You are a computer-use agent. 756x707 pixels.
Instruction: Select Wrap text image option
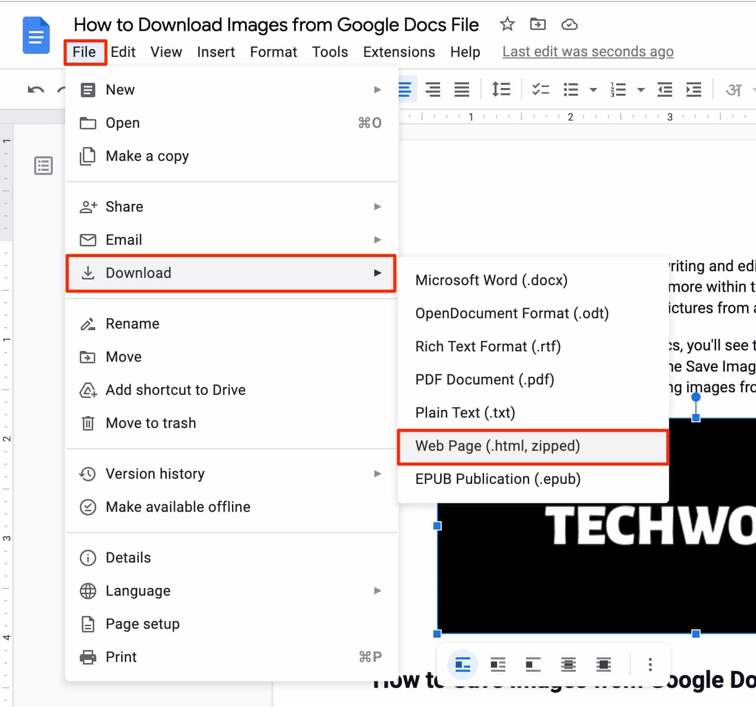click(x=498, y=664)
